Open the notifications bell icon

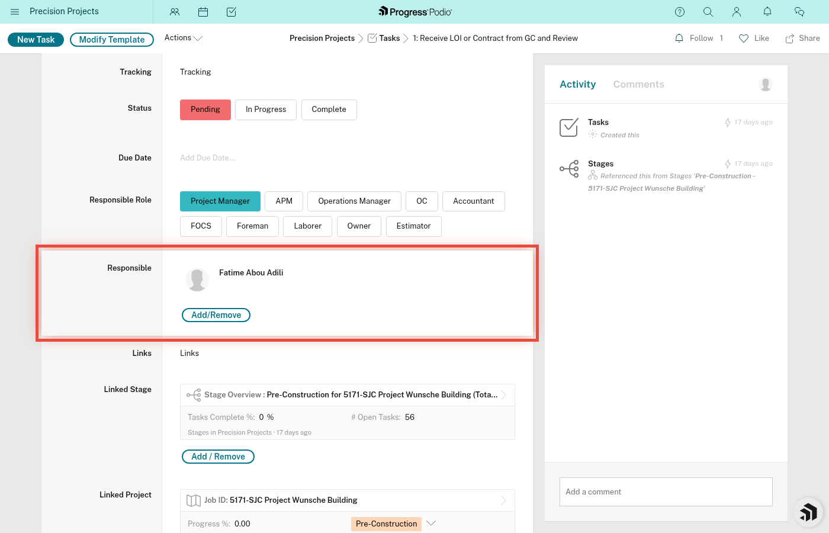coord(767,12)
